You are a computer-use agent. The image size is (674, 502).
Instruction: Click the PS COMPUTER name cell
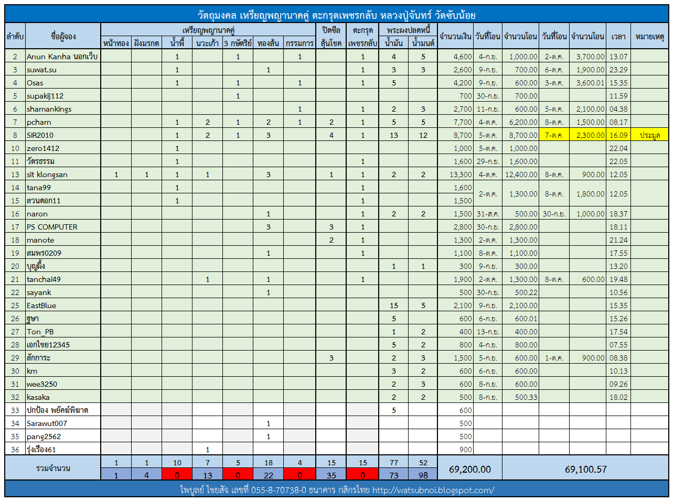point(63,227)
